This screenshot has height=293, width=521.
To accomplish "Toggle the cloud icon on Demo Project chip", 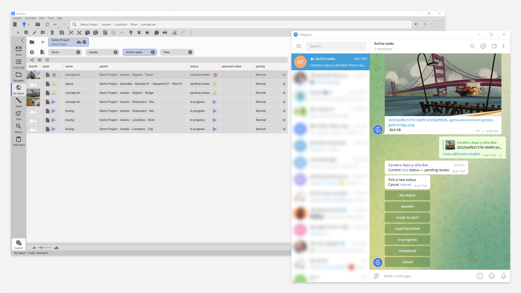I will point(79,42).
